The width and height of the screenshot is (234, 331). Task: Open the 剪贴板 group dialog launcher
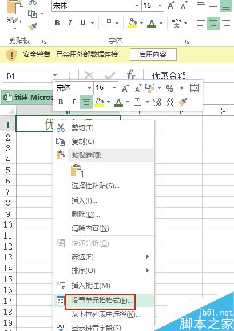click(x=44, y=41)
